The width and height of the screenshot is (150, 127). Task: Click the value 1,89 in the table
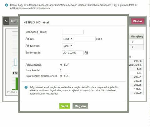pos(139,69)
